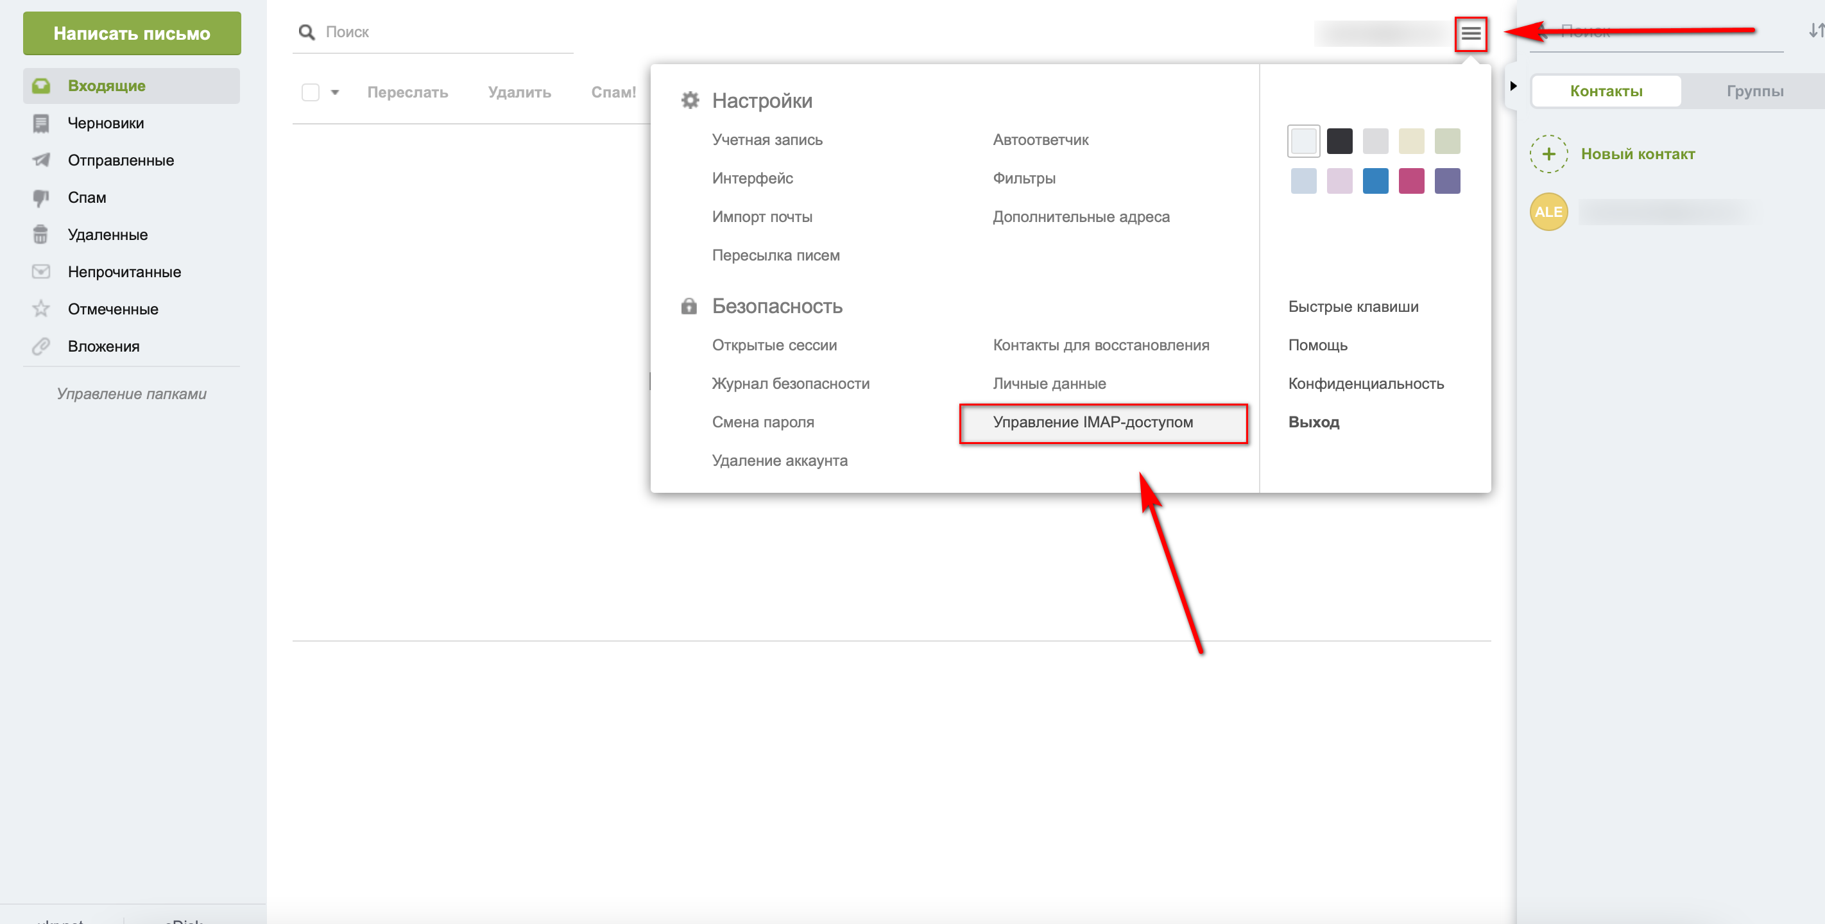Open Импорт почты settings

tap(762, 217)
